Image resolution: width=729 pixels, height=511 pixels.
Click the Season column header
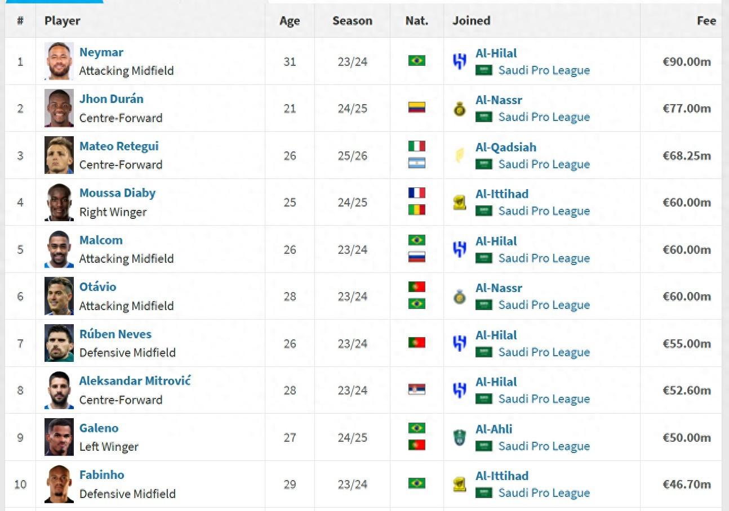click(352, 21)
